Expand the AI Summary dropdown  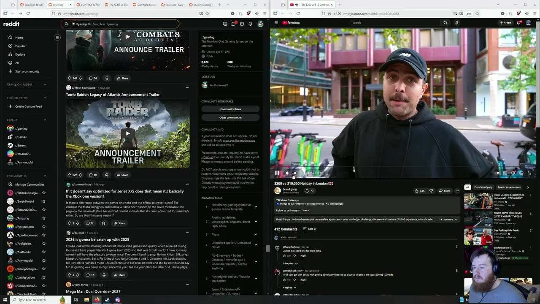(449, 220)
